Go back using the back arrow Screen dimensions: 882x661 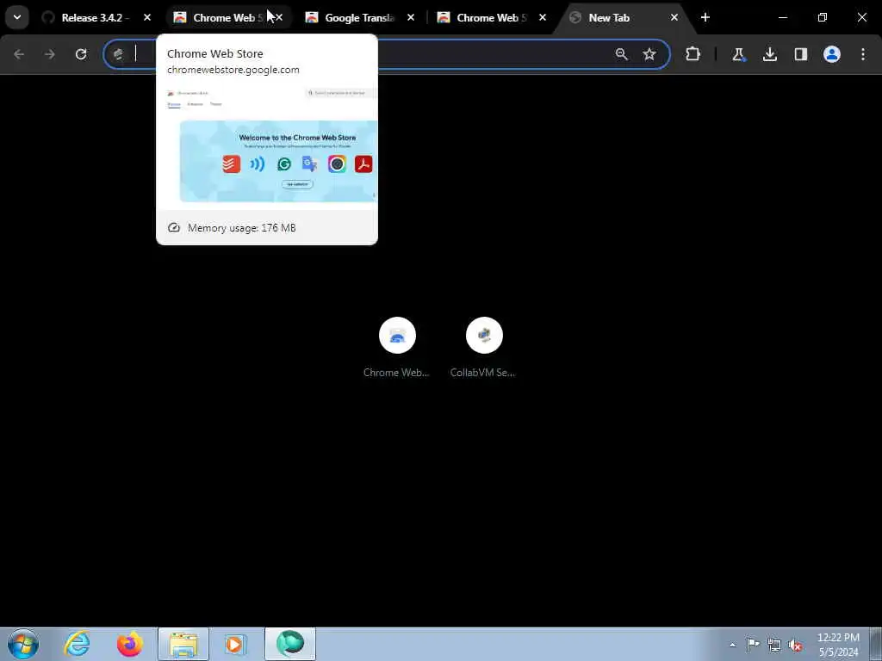click(19, 54)
